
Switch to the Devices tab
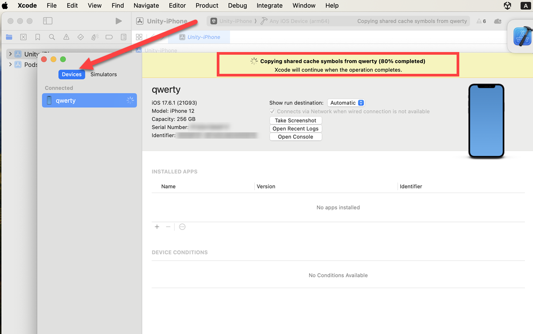72,74
